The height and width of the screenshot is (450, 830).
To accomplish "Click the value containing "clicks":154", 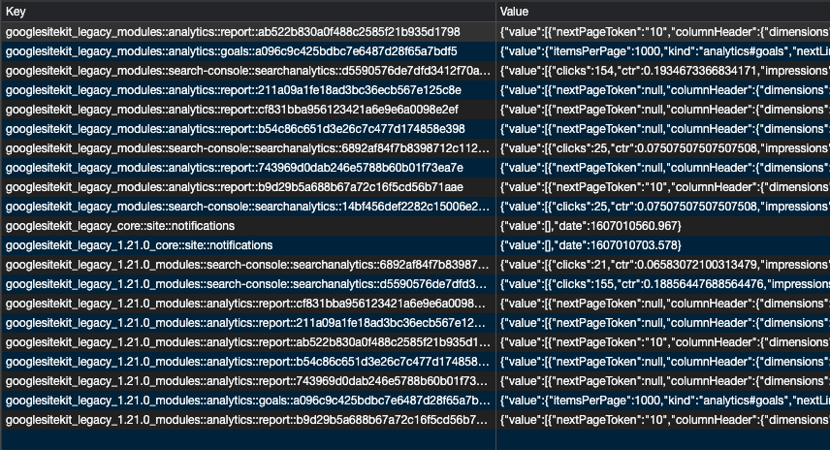I will click(x=663, y=71).
